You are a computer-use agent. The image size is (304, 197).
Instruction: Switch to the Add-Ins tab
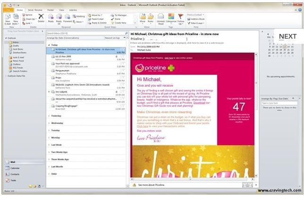point(73,10)
